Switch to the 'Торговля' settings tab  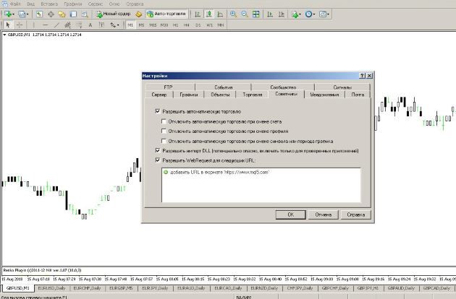click(253, 95)
